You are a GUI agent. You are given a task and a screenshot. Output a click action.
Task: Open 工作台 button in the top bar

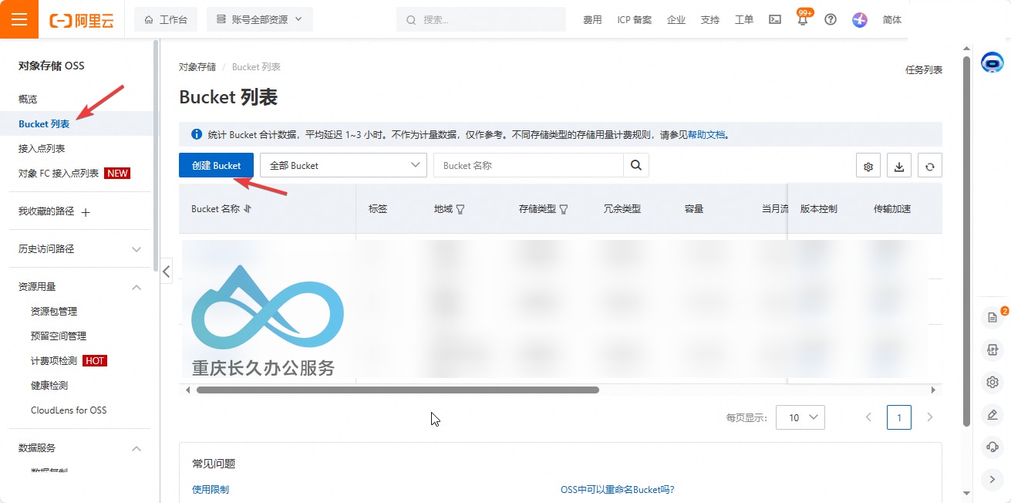tap(166, 19)
